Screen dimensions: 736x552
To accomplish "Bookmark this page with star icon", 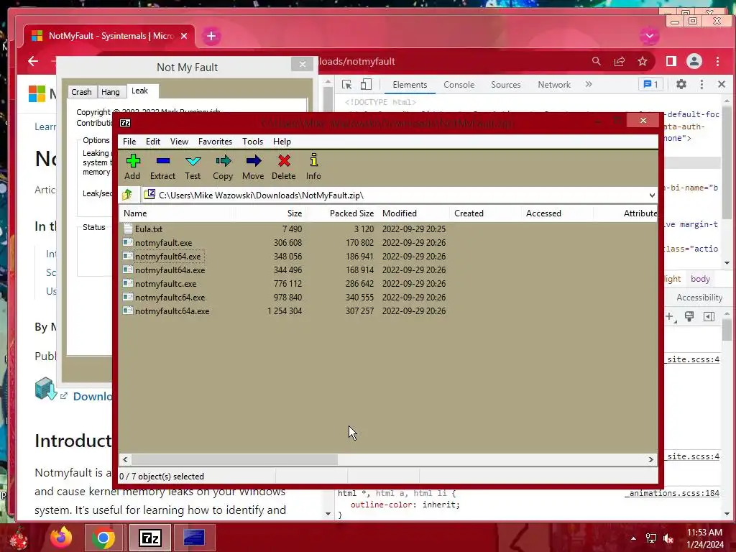I will (643, 62).
